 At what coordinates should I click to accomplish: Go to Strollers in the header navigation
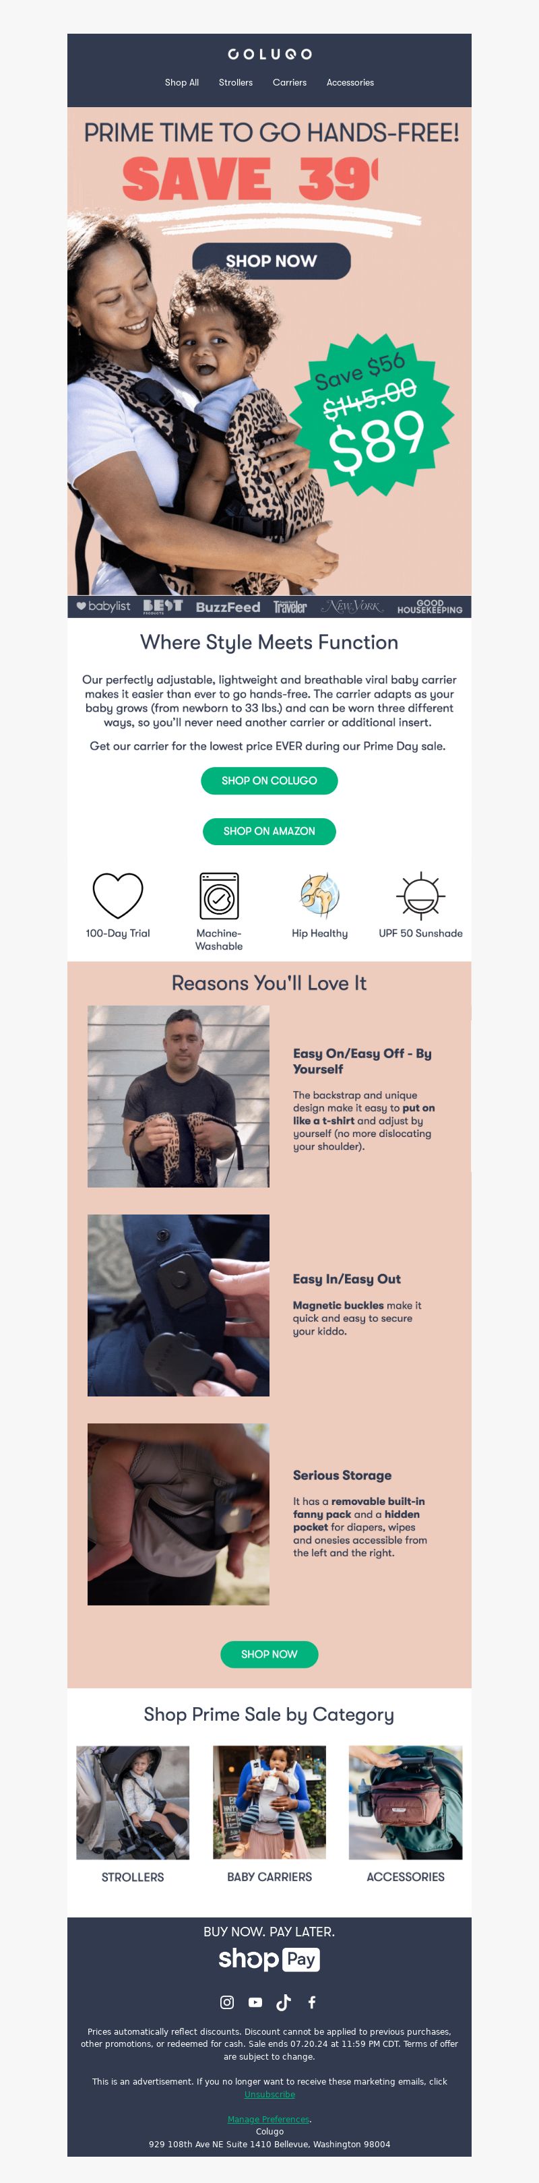(x=236, y=82)
